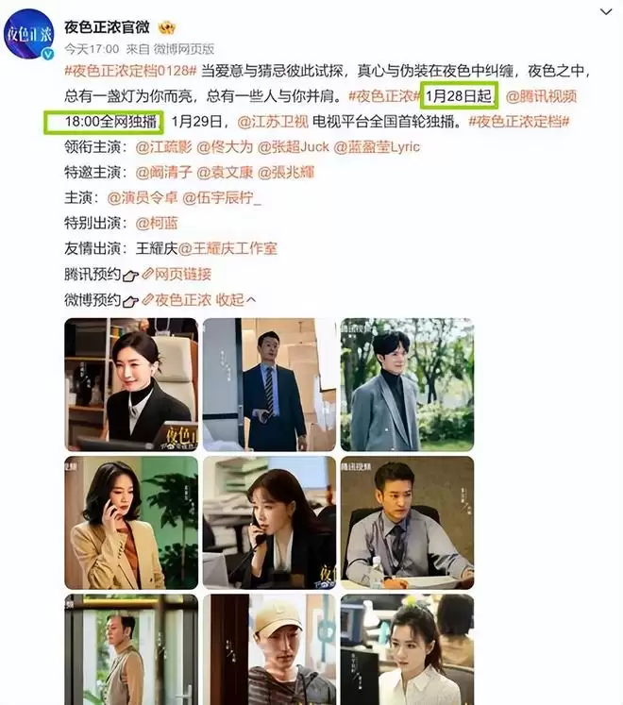
Task: Click the pointing hand icon after 腾讯预约
Action: tap(130, 276)
